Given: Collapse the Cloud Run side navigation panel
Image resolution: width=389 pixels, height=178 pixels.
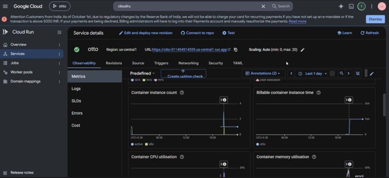Looking at the screenshot, I should (x=59, y=32).
